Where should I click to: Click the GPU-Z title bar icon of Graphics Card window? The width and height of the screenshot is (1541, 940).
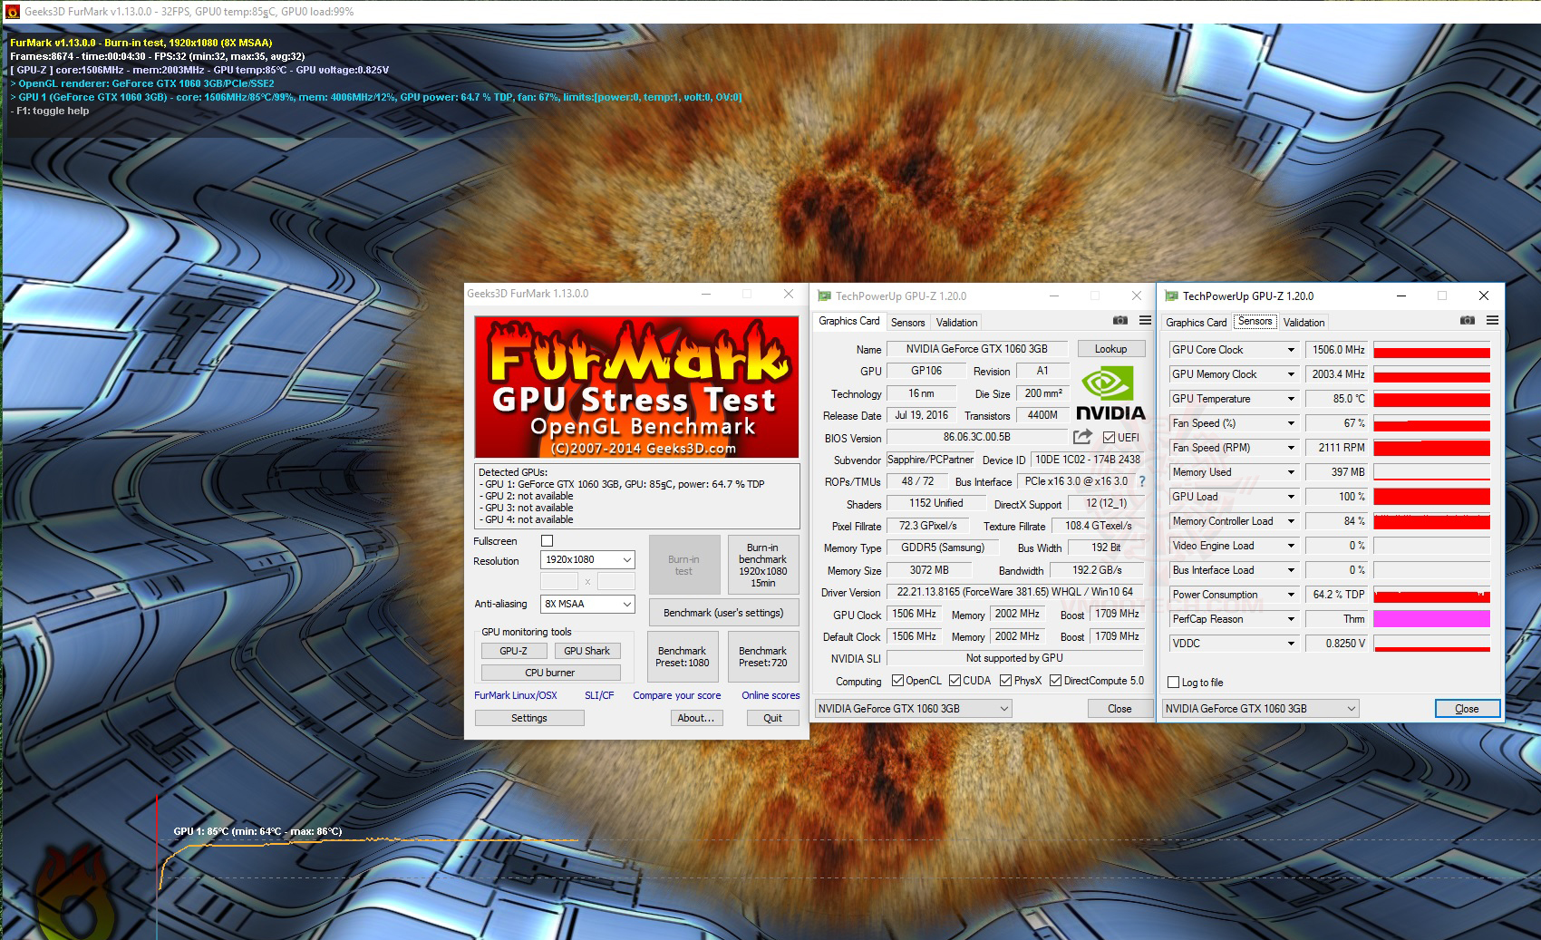[824, 296]
